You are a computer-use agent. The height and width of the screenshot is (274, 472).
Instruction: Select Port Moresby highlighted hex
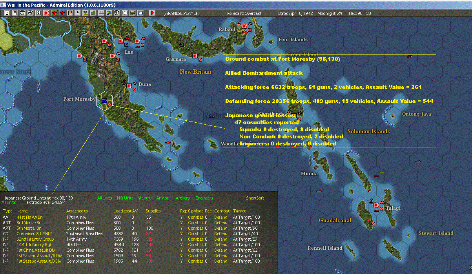(105, 101)
